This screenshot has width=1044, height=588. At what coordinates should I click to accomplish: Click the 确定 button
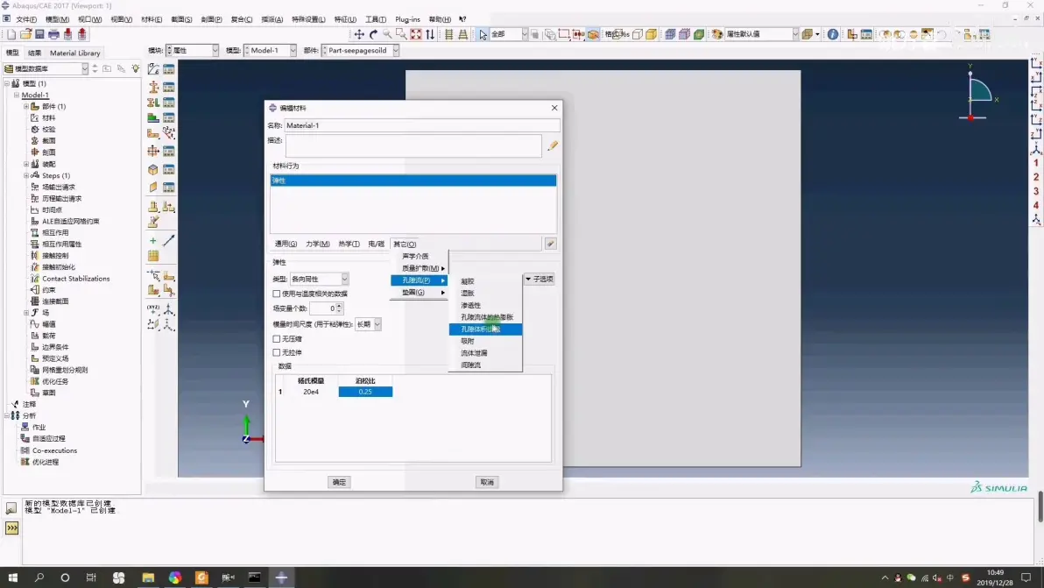click(339, 482)
